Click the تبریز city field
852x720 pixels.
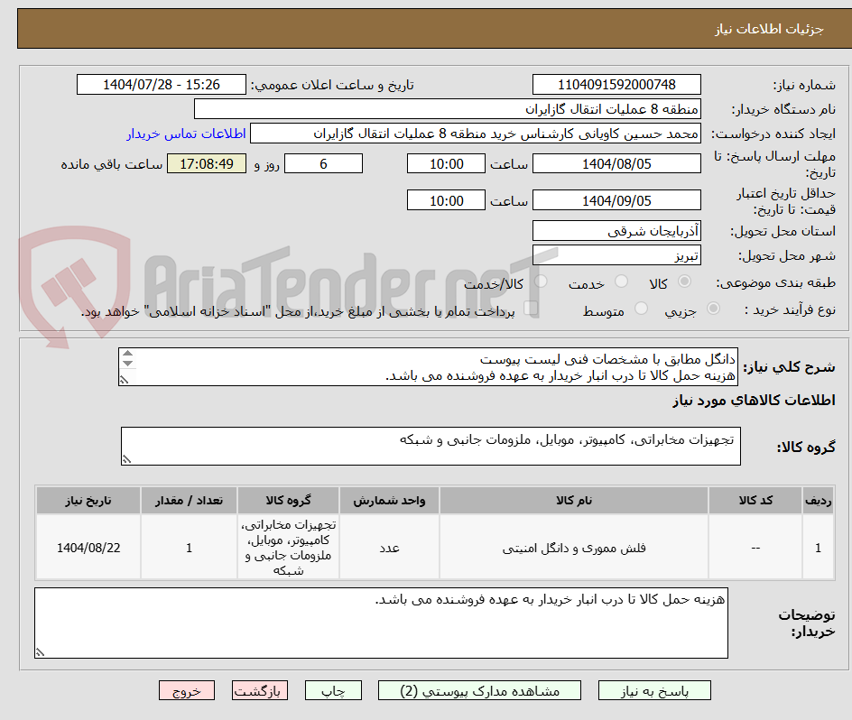coord(616,256)
